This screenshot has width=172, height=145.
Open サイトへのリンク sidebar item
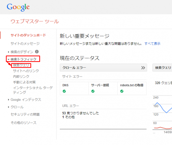click(26, 71)
